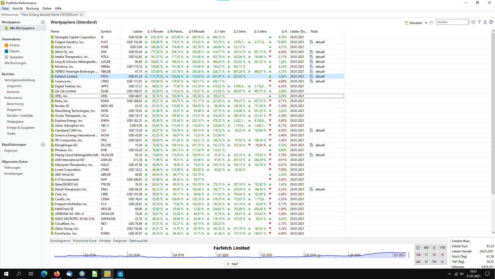
Task: Open the filter funnel icon
Action: pyautogui.click(x=479, y=22)
